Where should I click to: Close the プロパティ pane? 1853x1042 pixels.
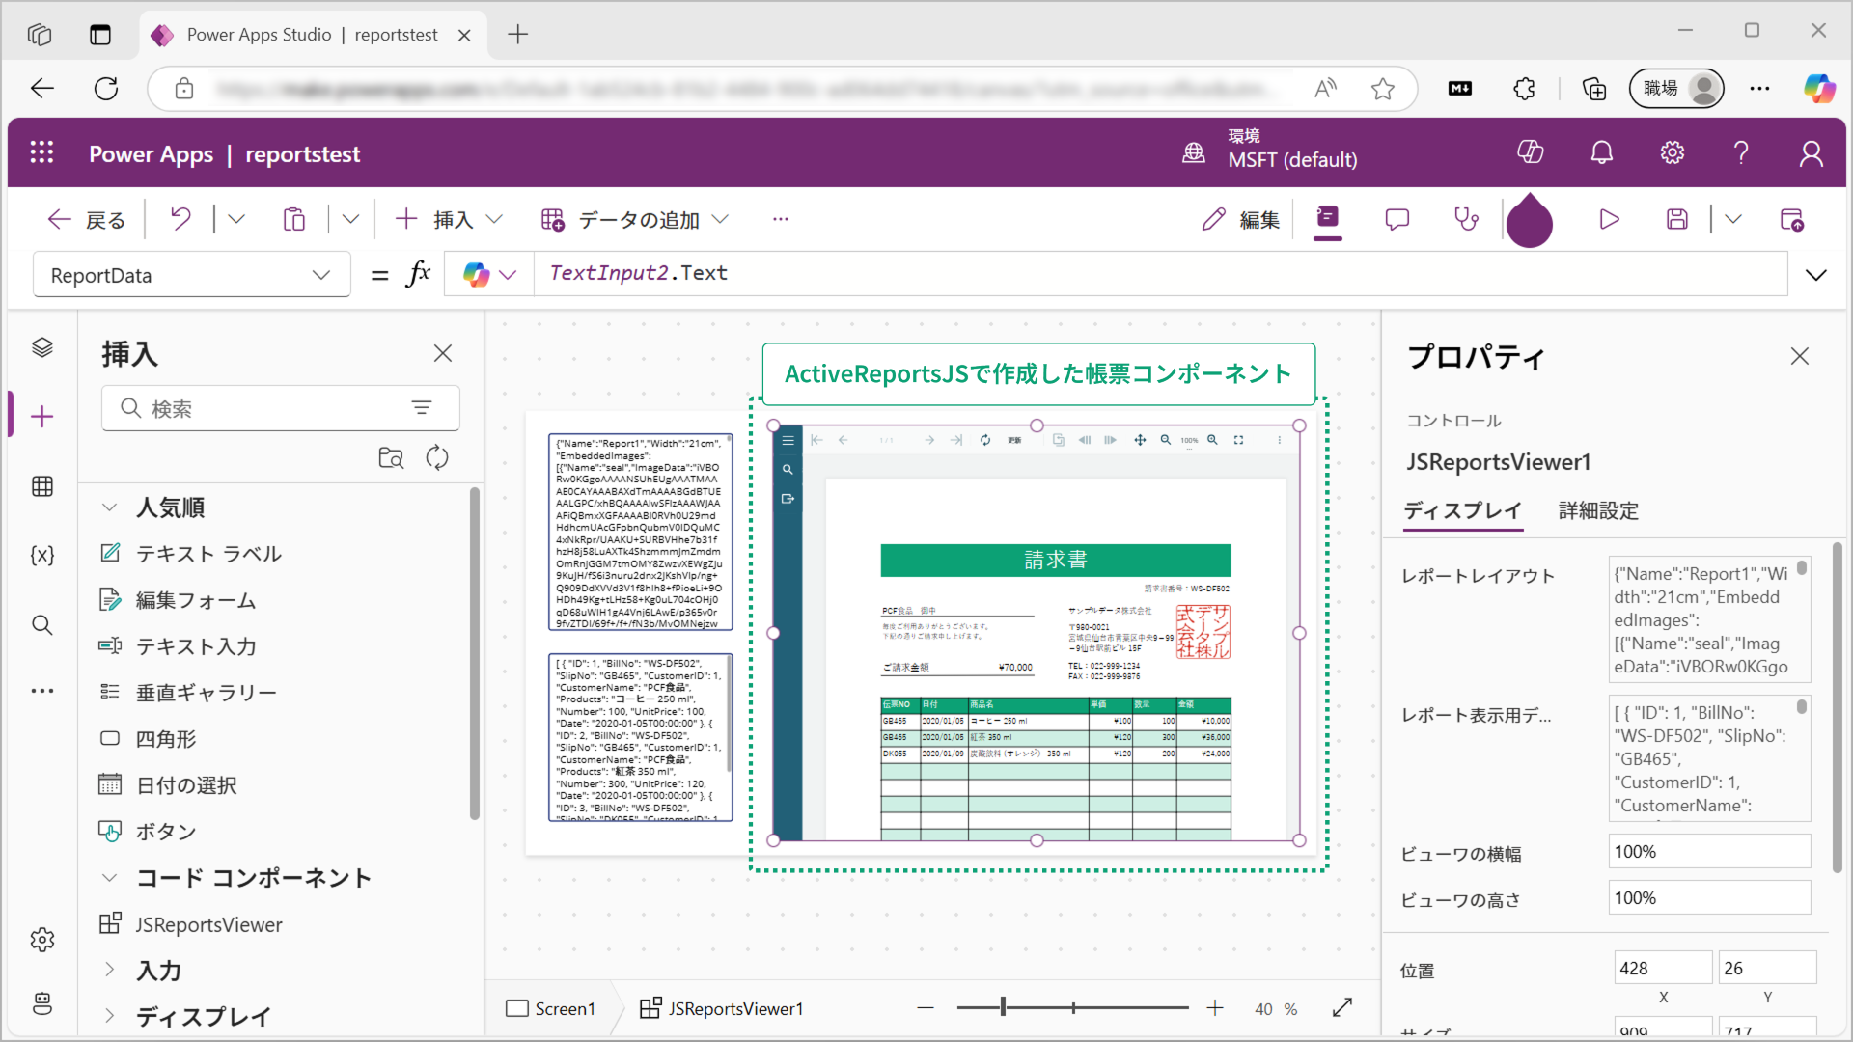[x=1800, y=356]
